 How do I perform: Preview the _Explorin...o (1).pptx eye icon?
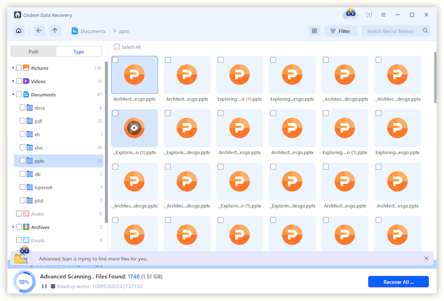[x=134, y=128]
